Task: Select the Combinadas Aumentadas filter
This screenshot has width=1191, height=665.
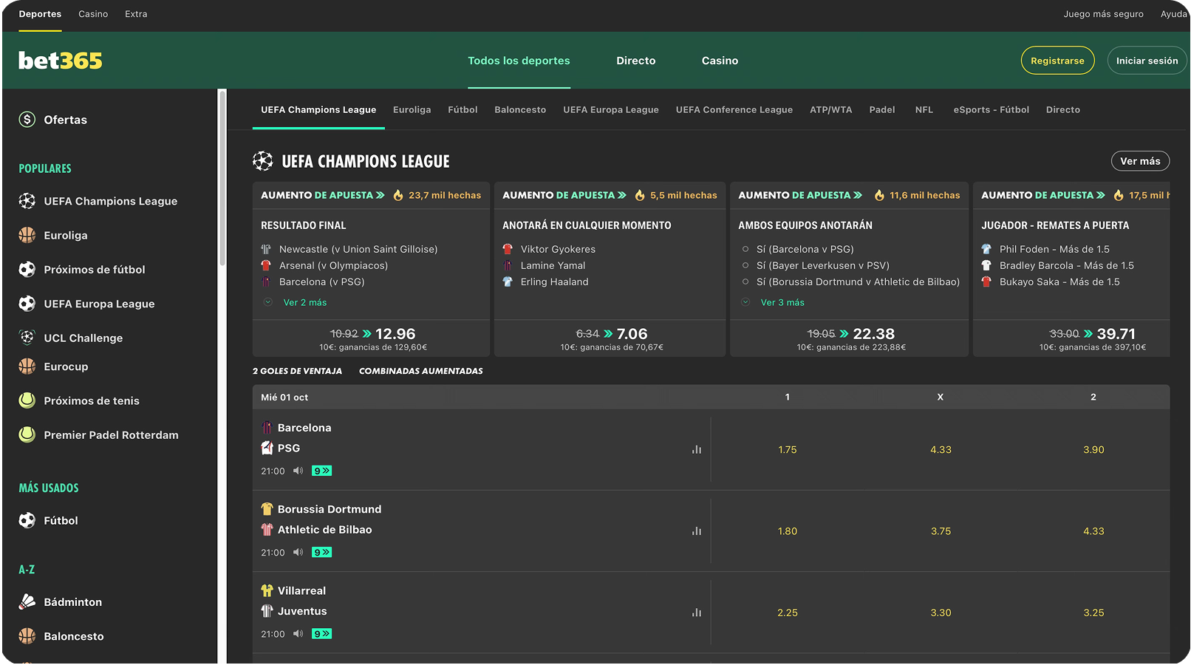Action: [420, 371]
